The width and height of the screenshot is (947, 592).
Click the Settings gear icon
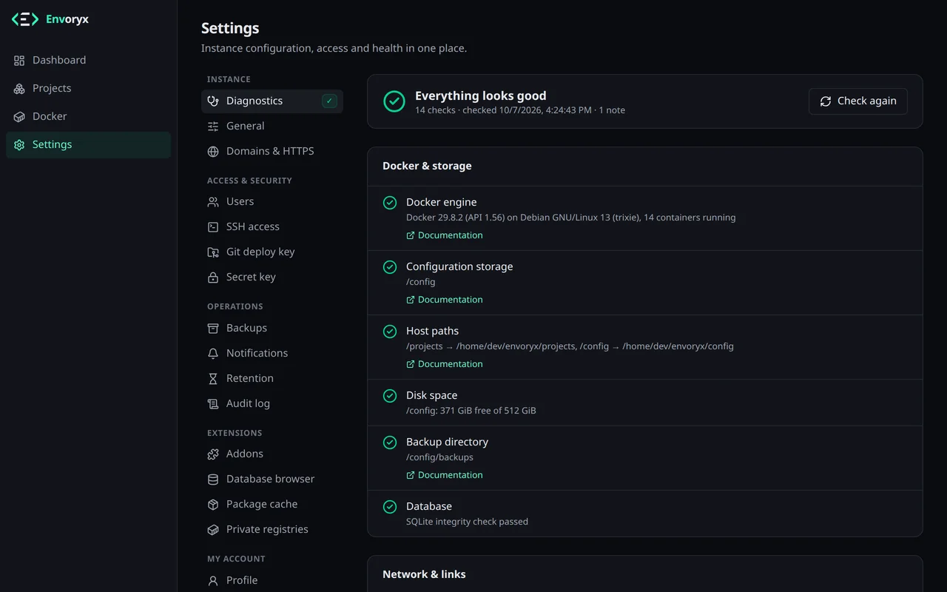tap(19, 145)
